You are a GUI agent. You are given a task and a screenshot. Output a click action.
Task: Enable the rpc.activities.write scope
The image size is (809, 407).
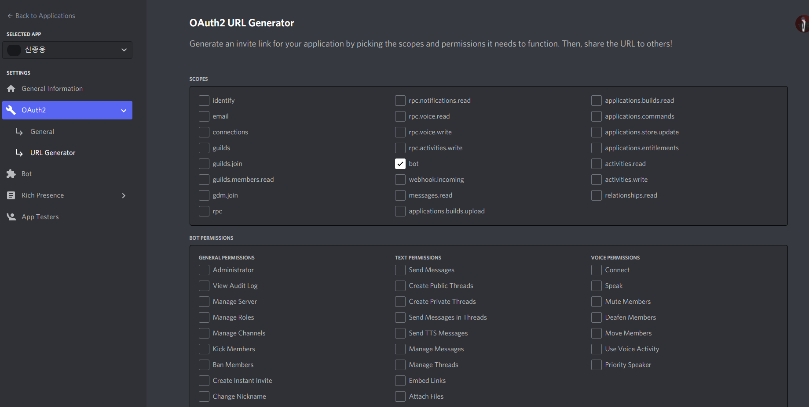tap(400, 148)
